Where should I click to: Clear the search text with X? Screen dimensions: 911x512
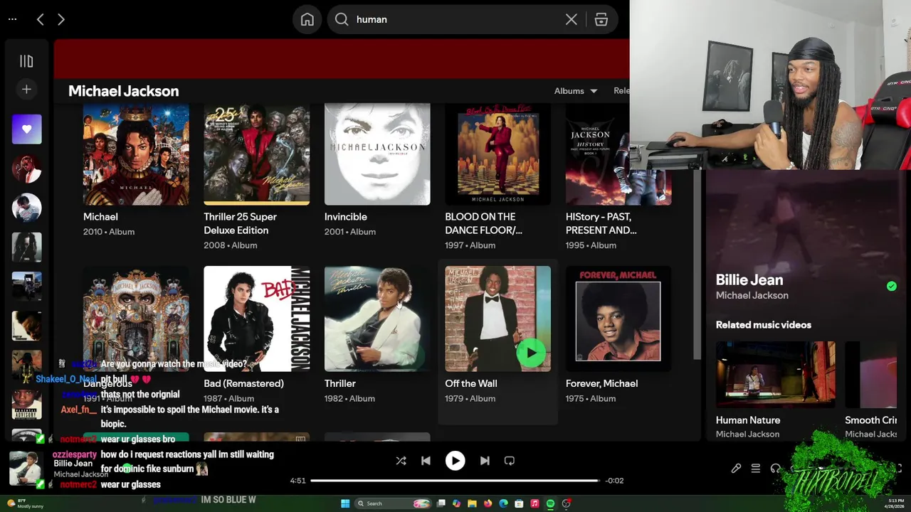(x=571, y=19)
